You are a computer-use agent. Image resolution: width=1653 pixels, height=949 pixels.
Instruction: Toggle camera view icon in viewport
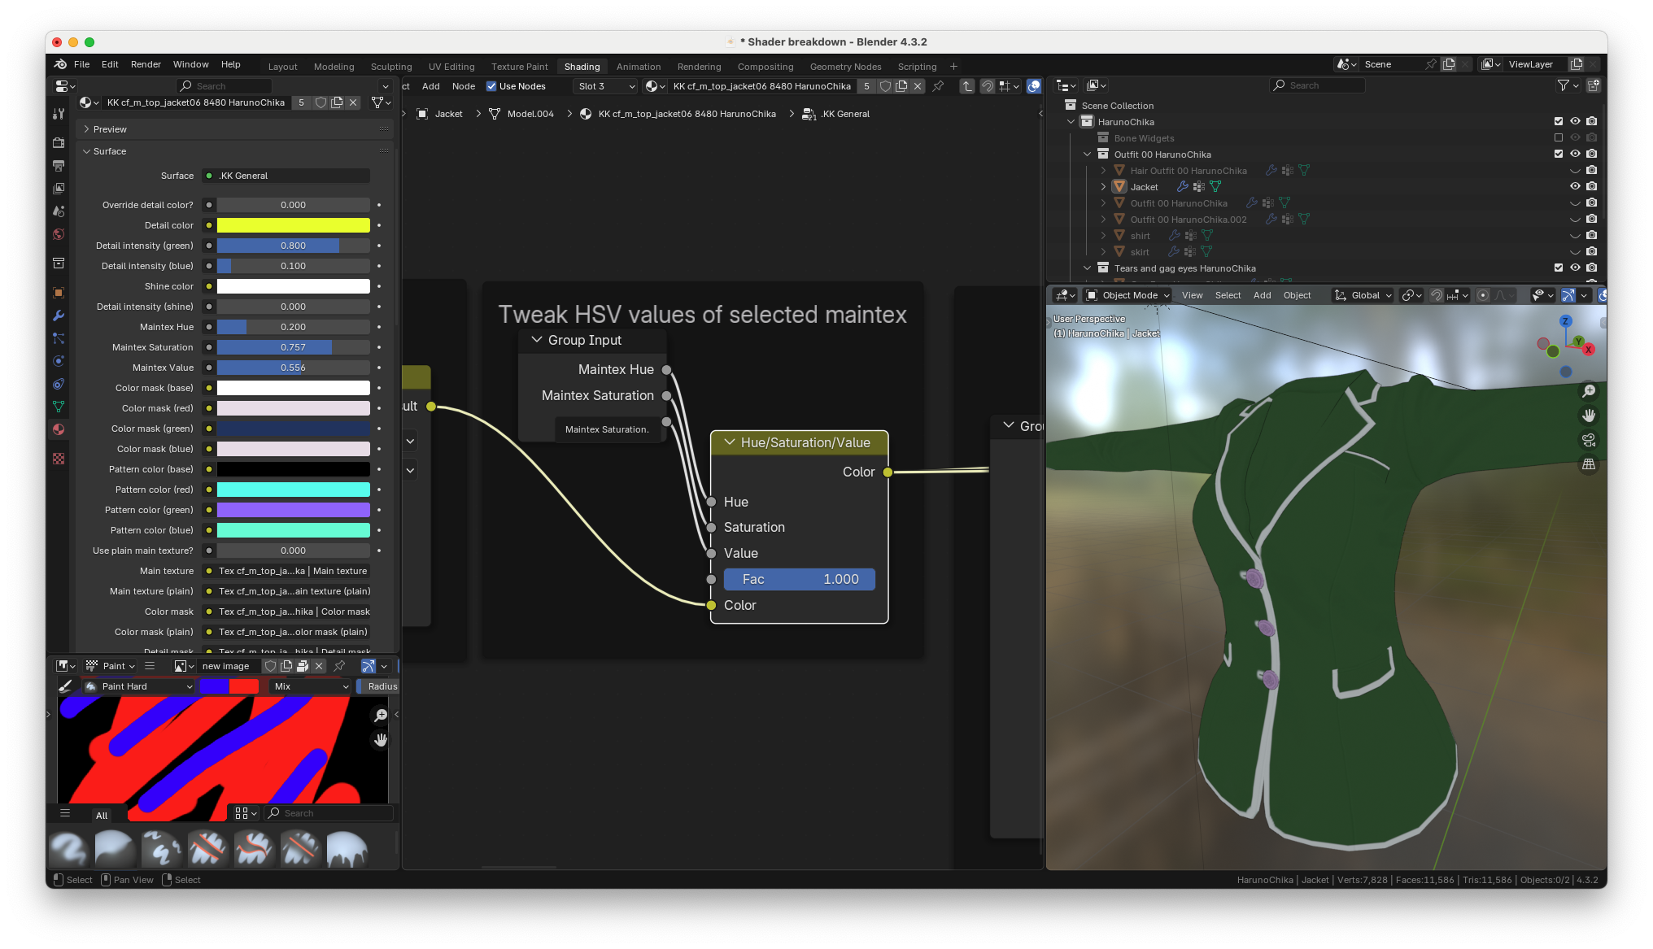tap(1588, 440)
